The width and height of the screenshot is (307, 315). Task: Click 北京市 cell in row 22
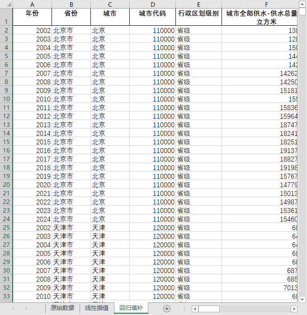point(71,202)
